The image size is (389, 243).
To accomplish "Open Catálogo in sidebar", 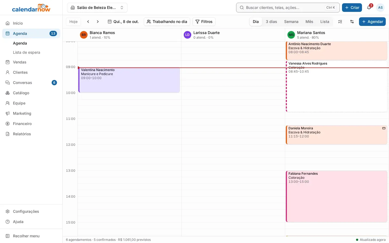I will pos(31,93).
